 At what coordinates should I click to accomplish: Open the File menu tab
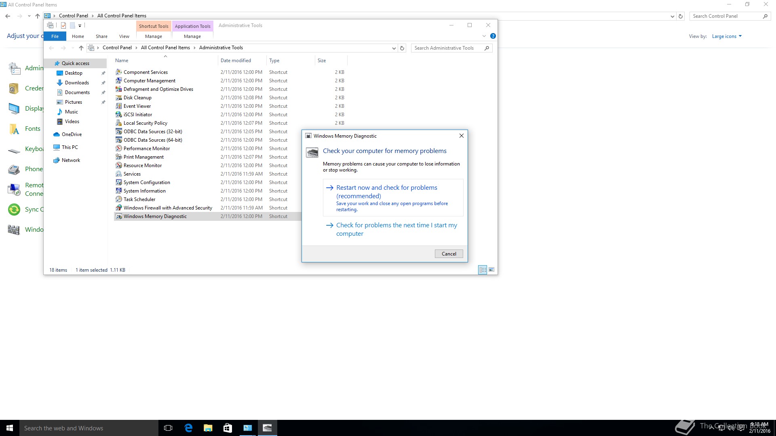point(55,36)
